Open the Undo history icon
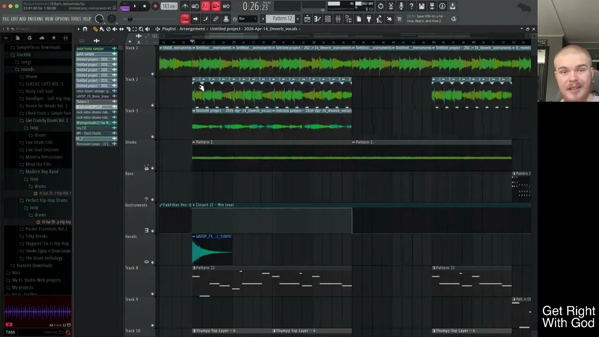This screenshot has width=599, height=337. (x=380, y=6)
